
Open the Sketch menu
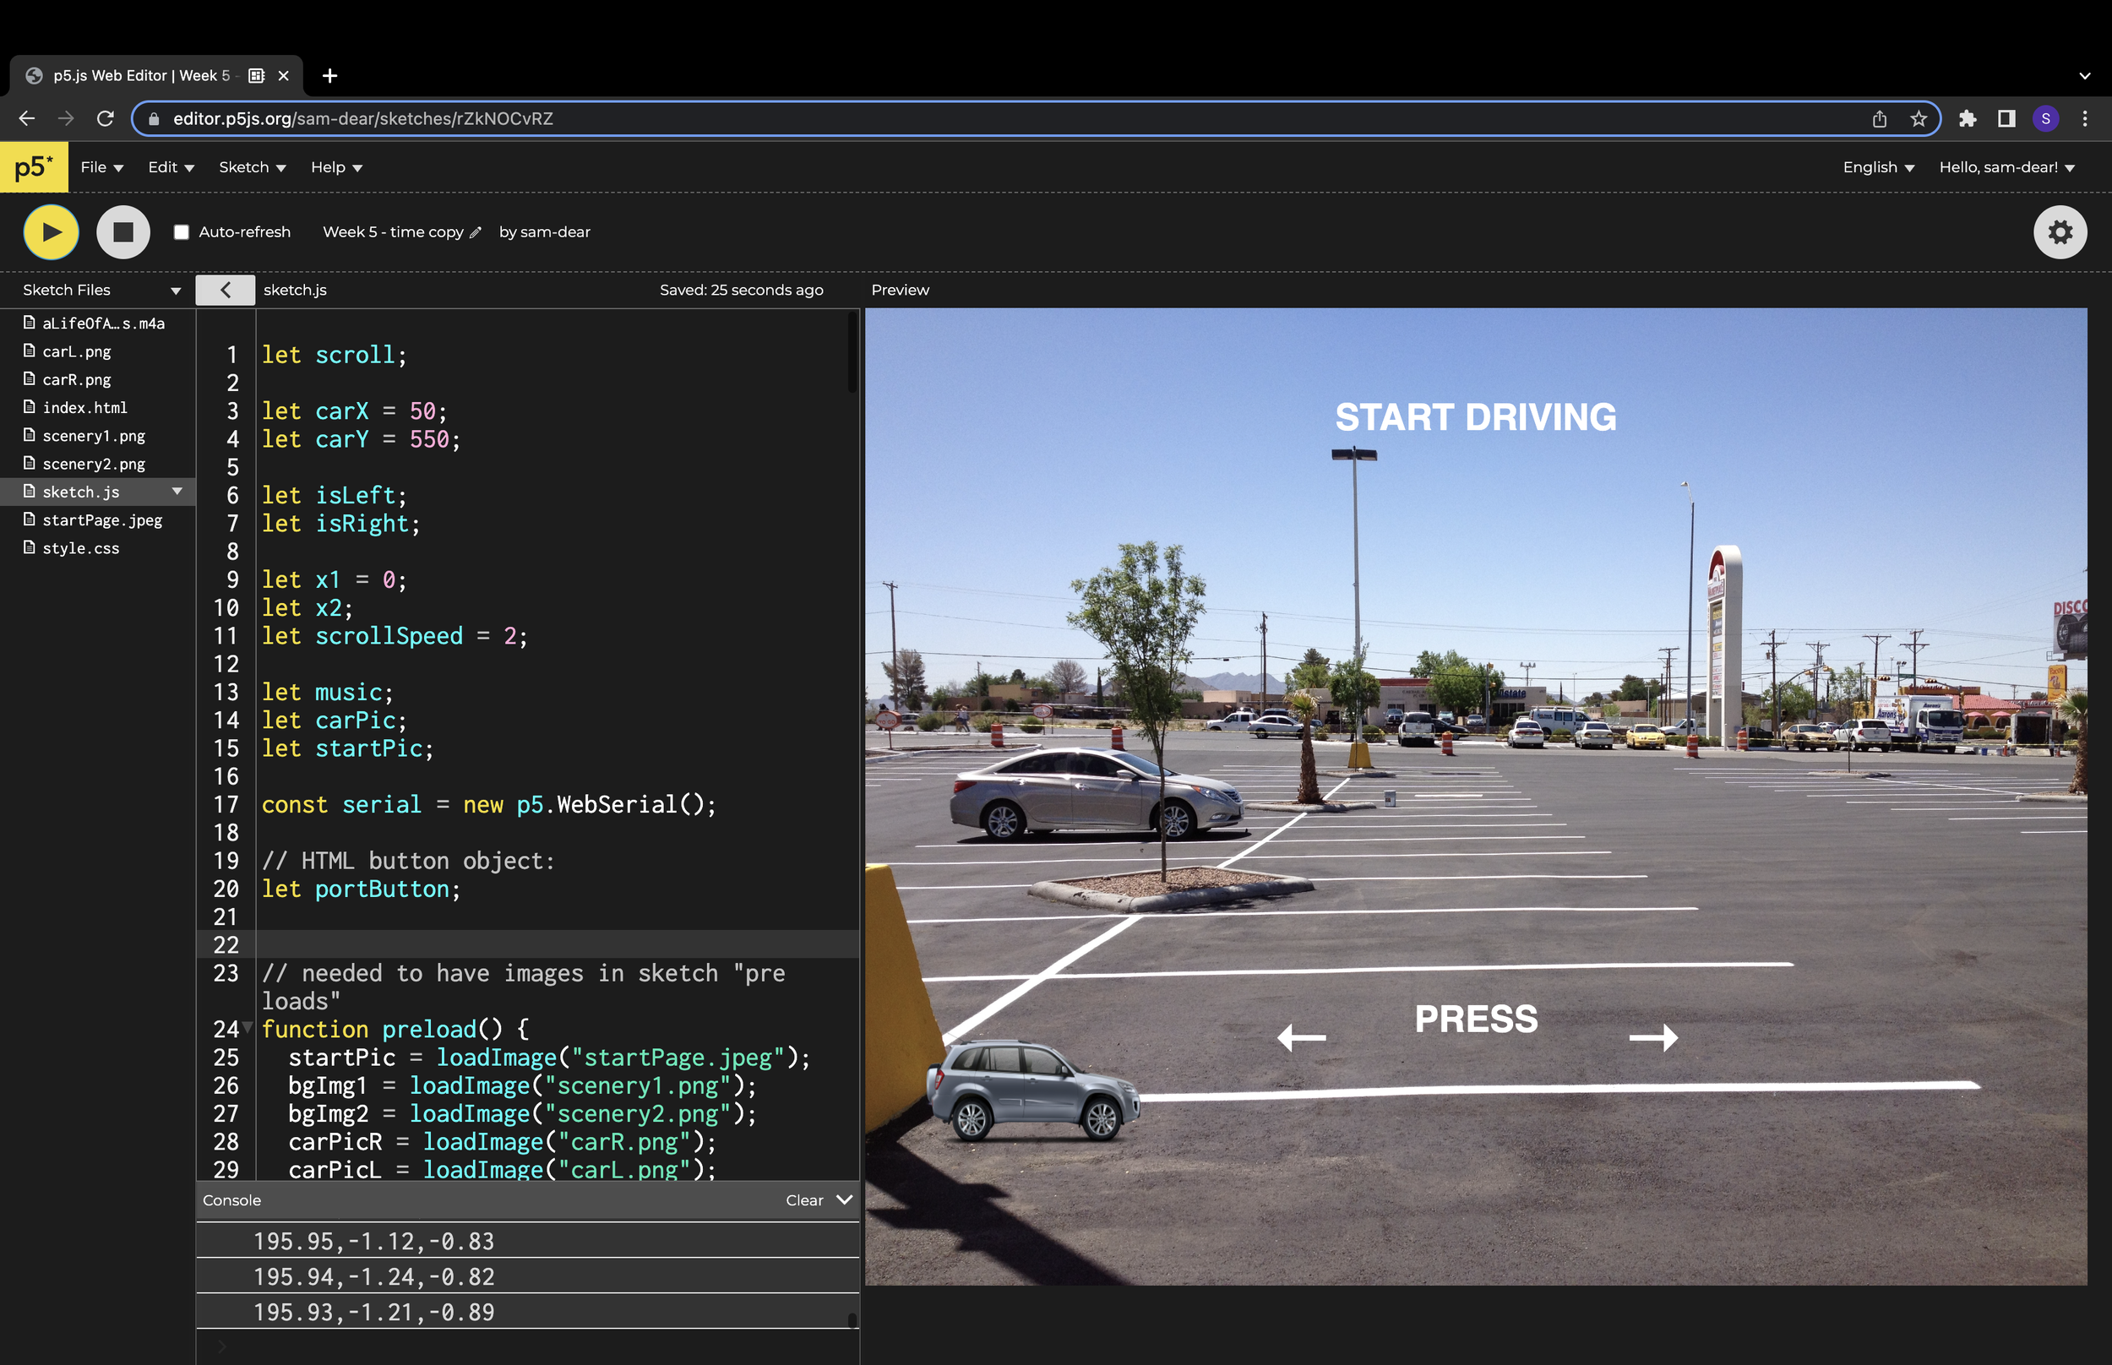(252, 167)
